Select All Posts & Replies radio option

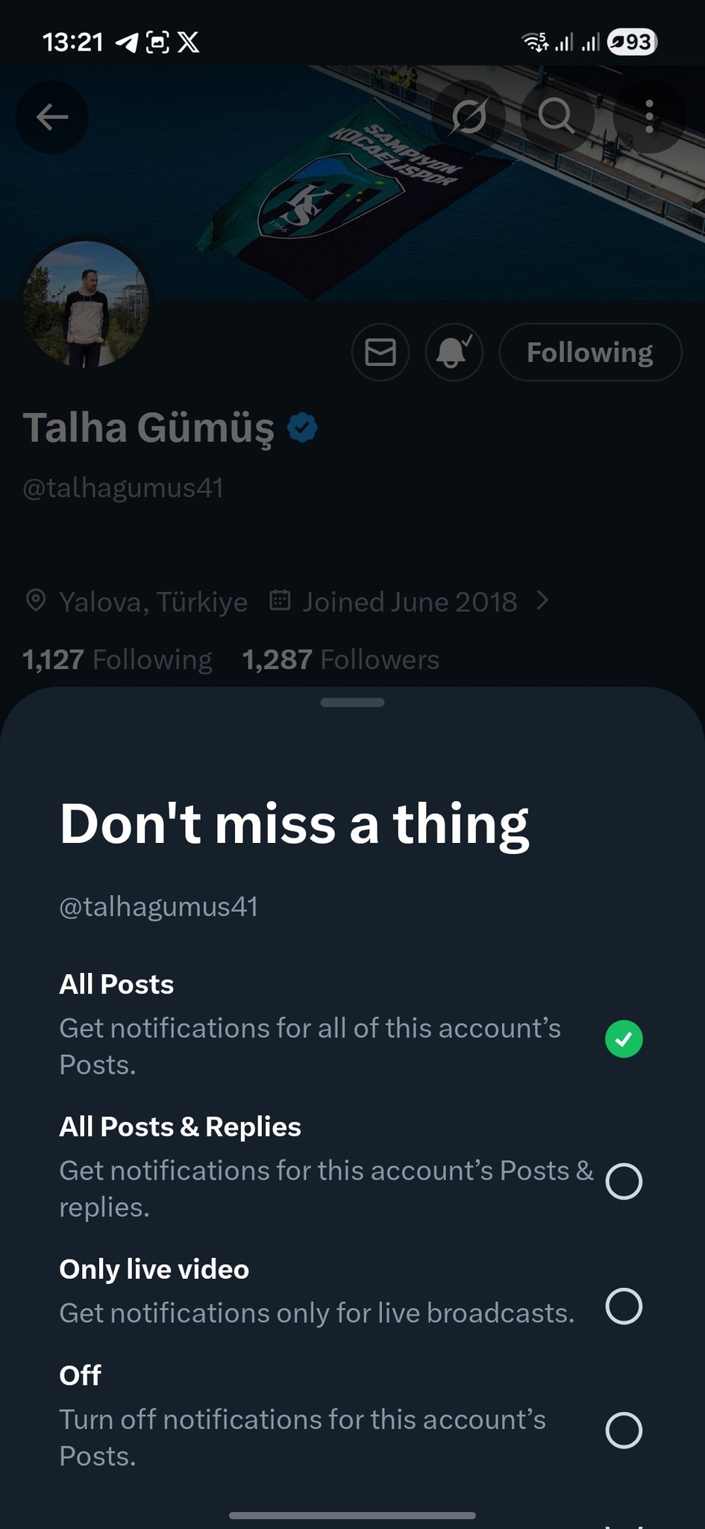point(624,1181)
